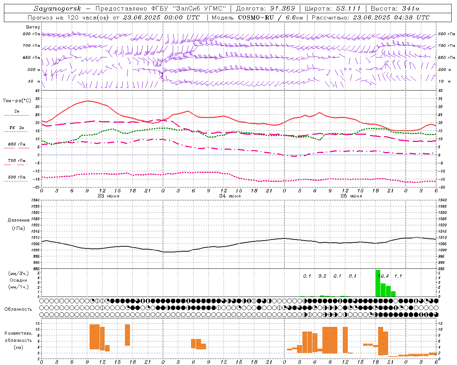
Task: Click the (мм/1ч.) precipitation unit label
Action: coord(19,287)
